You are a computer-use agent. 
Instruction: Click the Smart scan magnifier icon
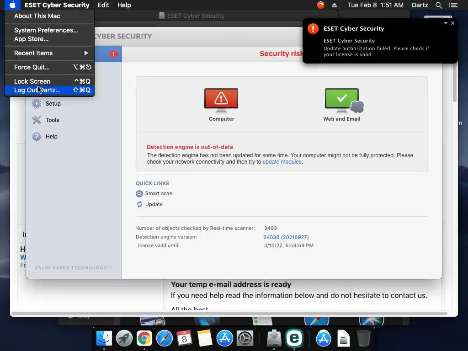click(x=139, y=194)
